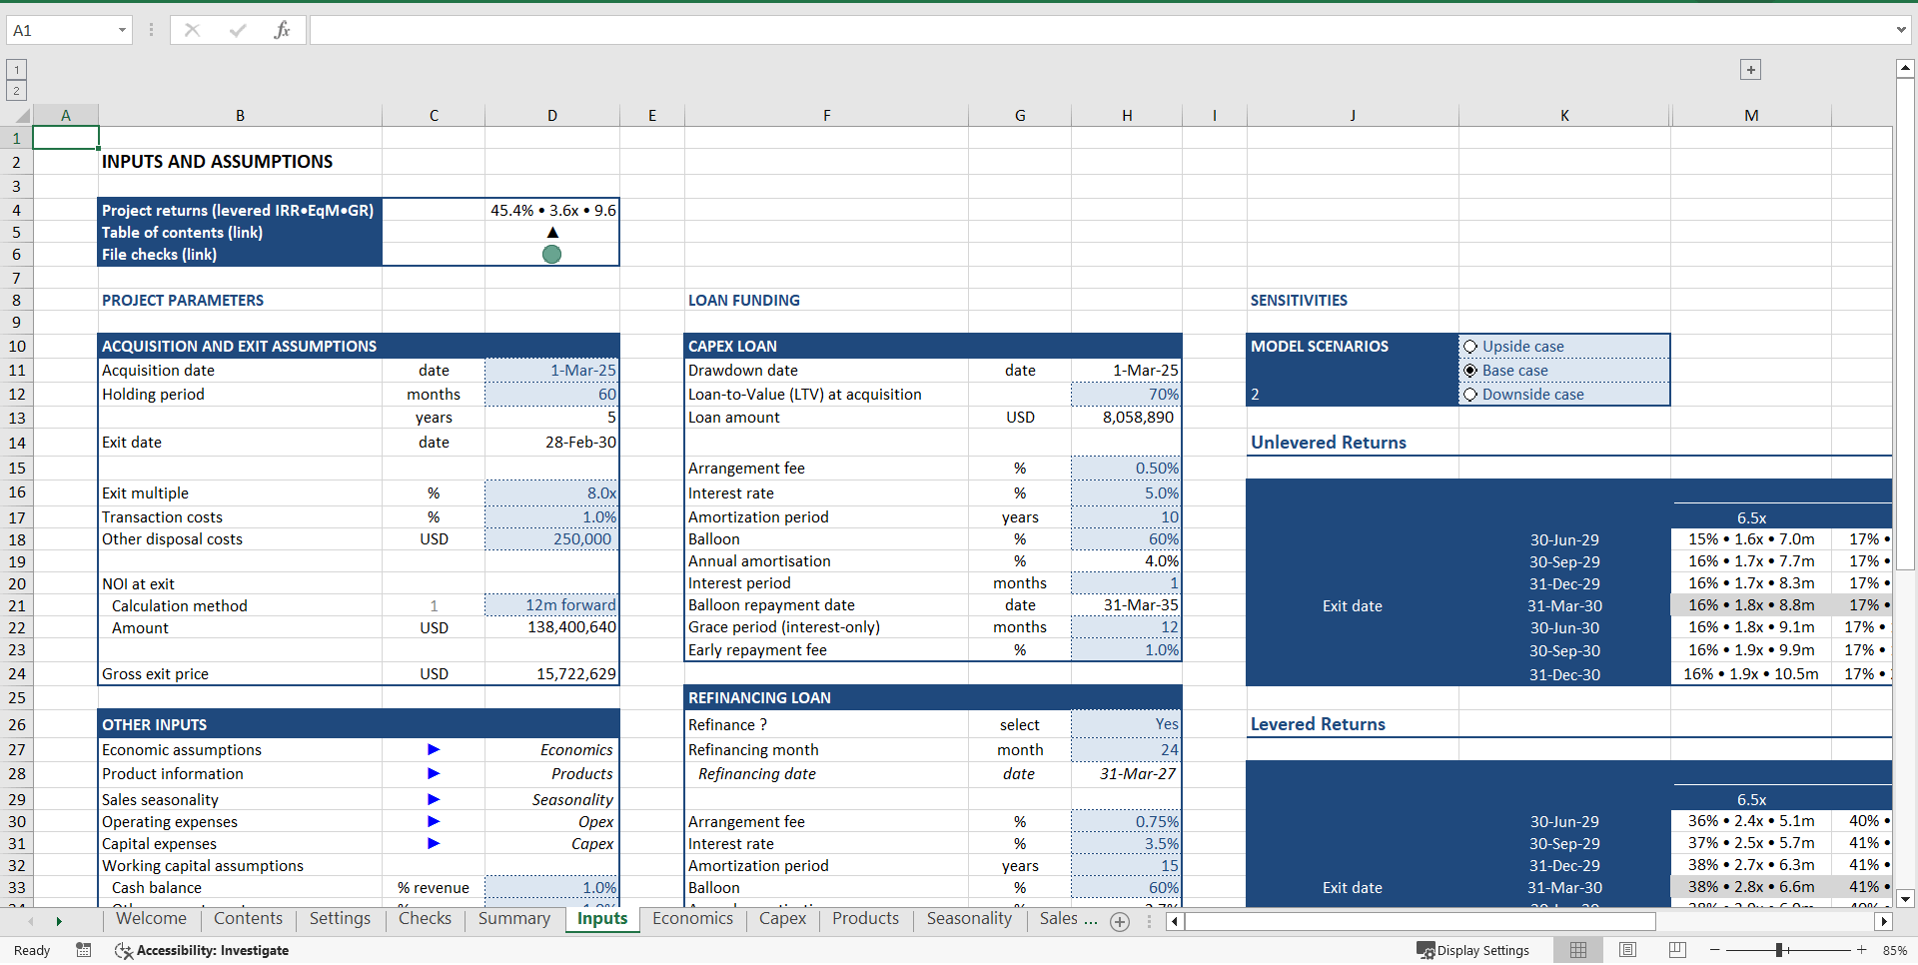Follow the Product information arrow link
Image resolution: width=1918 pixels, height=965 pixels.
[x=434, y=773]
